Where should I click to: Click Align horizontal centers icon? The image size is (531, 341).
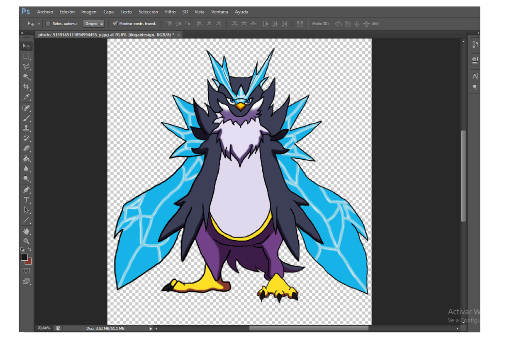pos(209,24)
